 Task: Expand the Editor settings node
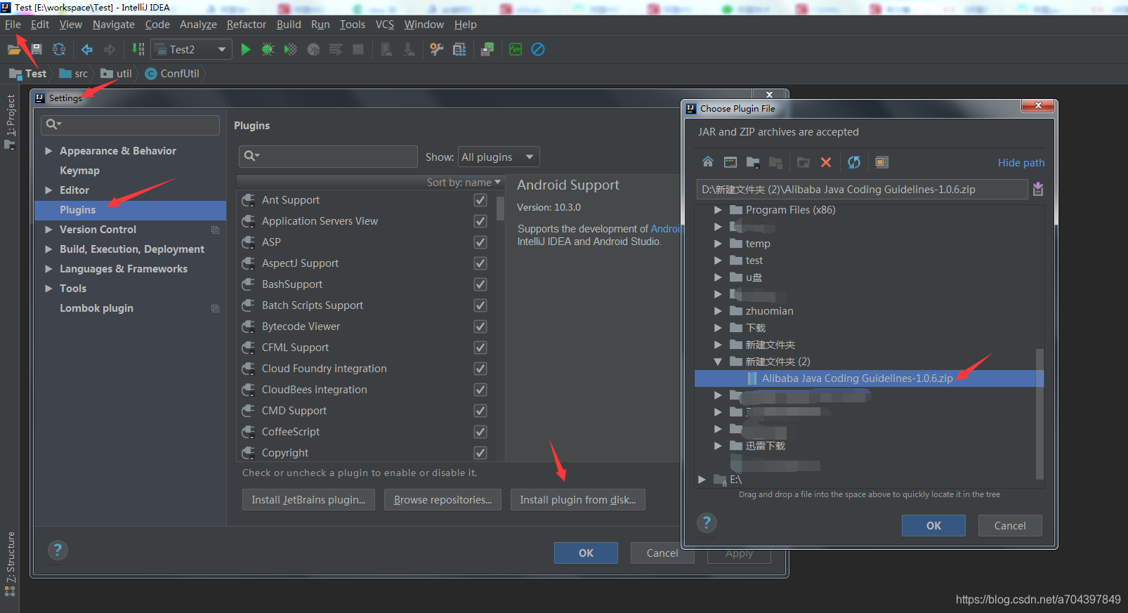tap(48, 190)
